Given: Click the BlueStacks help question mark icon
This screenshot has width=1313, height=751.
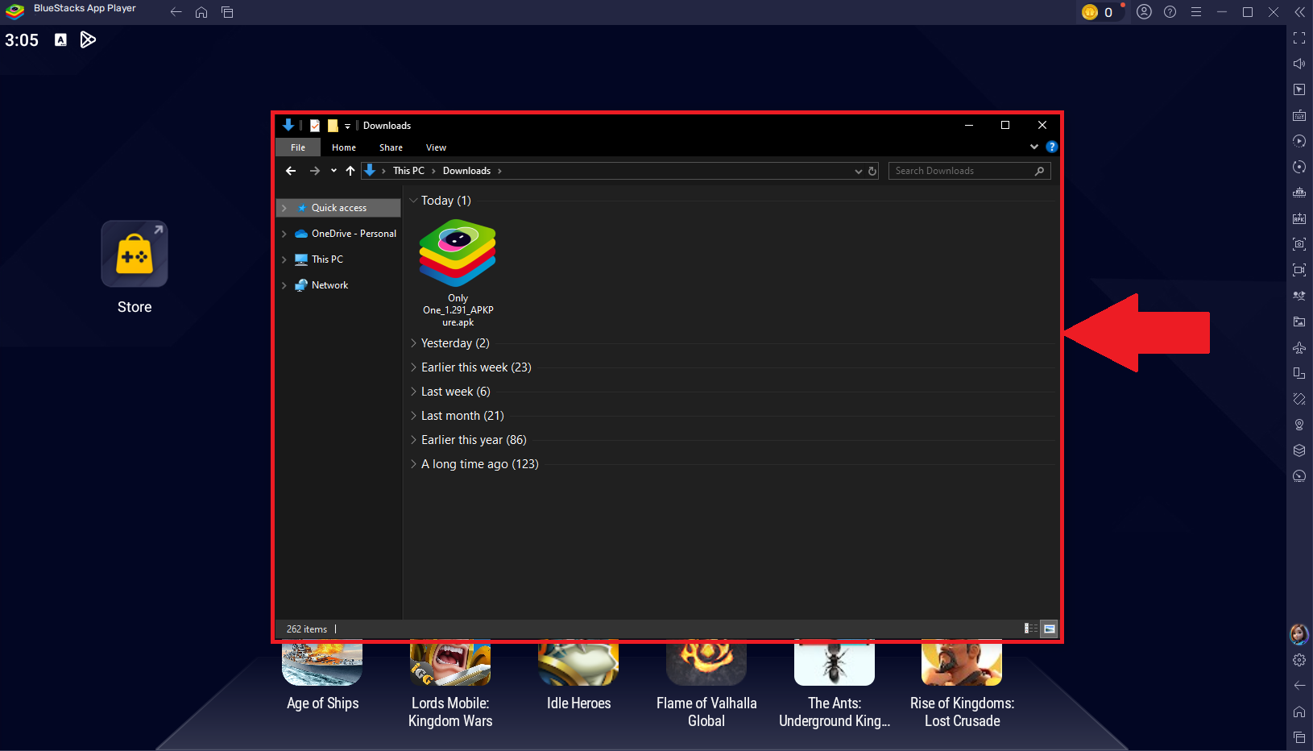Looking at the screenshot, I should pyautogui.click(x=1170, y=12).
